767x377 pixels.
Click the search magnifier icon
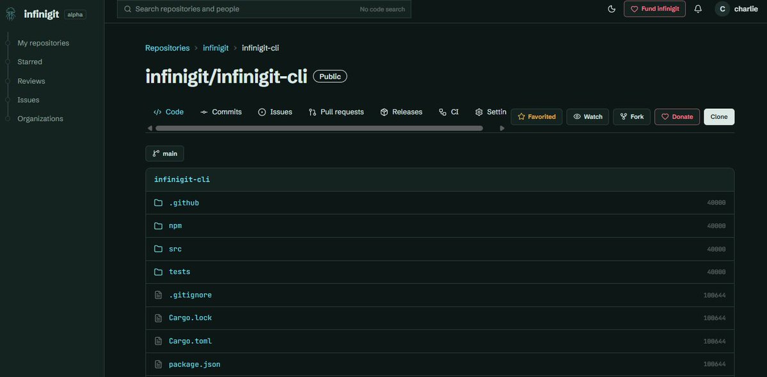pyautogui.click(x=128, y=9)
